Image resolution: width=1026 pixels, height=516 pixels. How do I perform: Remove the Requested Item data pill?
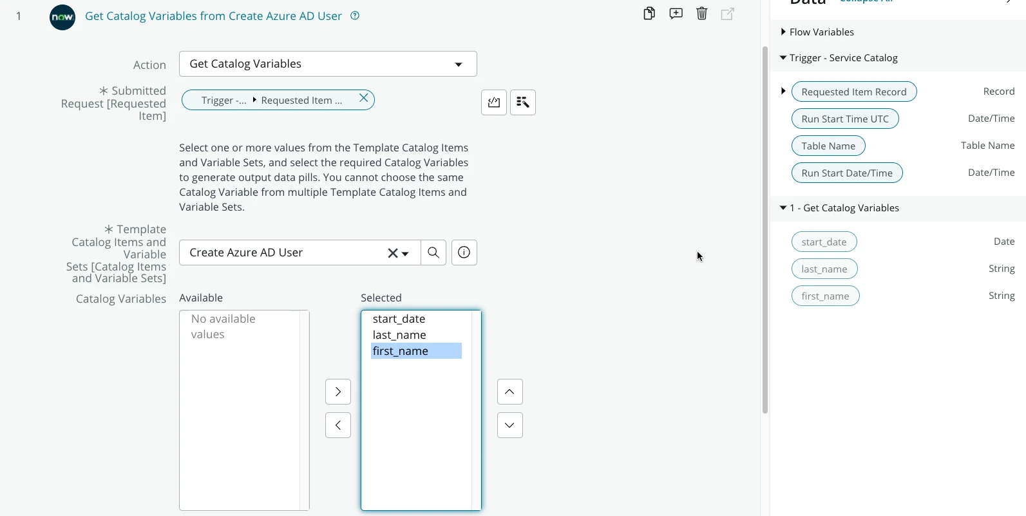point(364,98)
